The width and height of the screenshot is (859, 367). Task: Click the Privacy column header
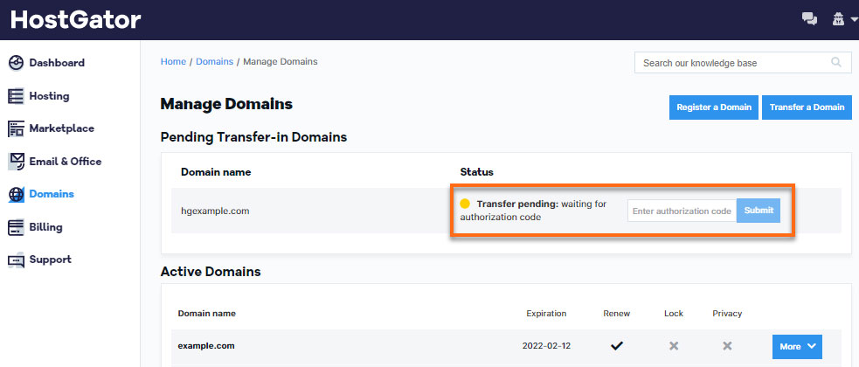727,314
